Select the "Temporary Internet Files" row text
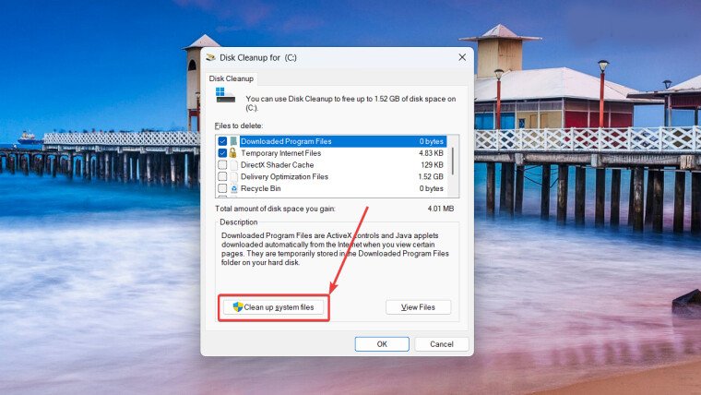This screenshot has width=701, height=395. (280, 153)
